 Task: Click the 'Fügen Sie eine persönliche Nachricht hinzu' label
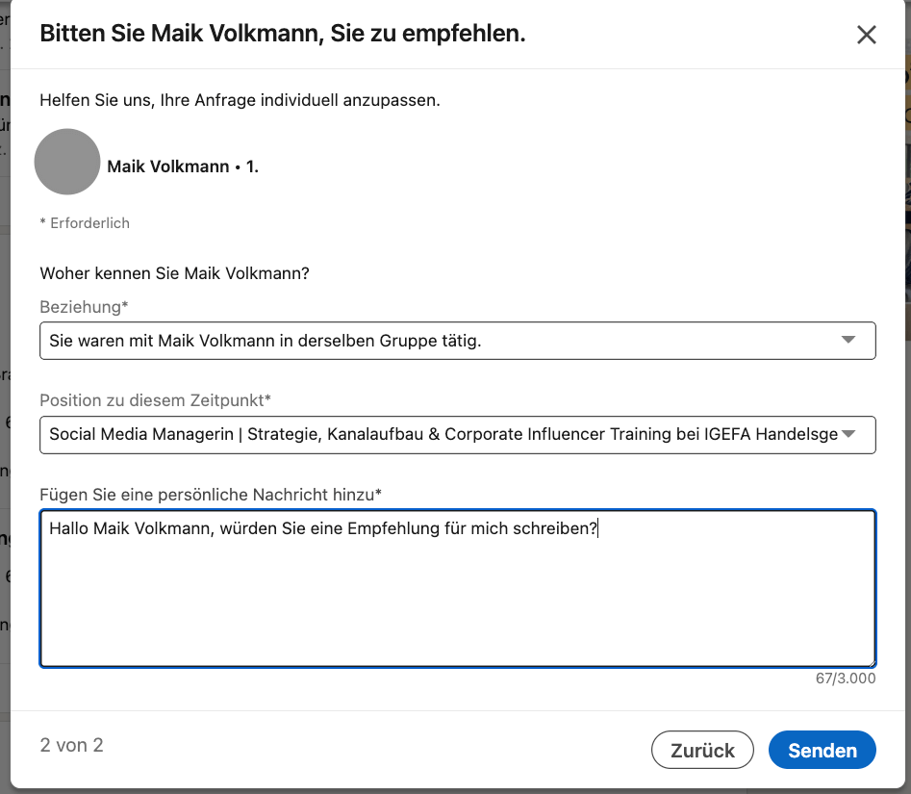coord(211,494)
